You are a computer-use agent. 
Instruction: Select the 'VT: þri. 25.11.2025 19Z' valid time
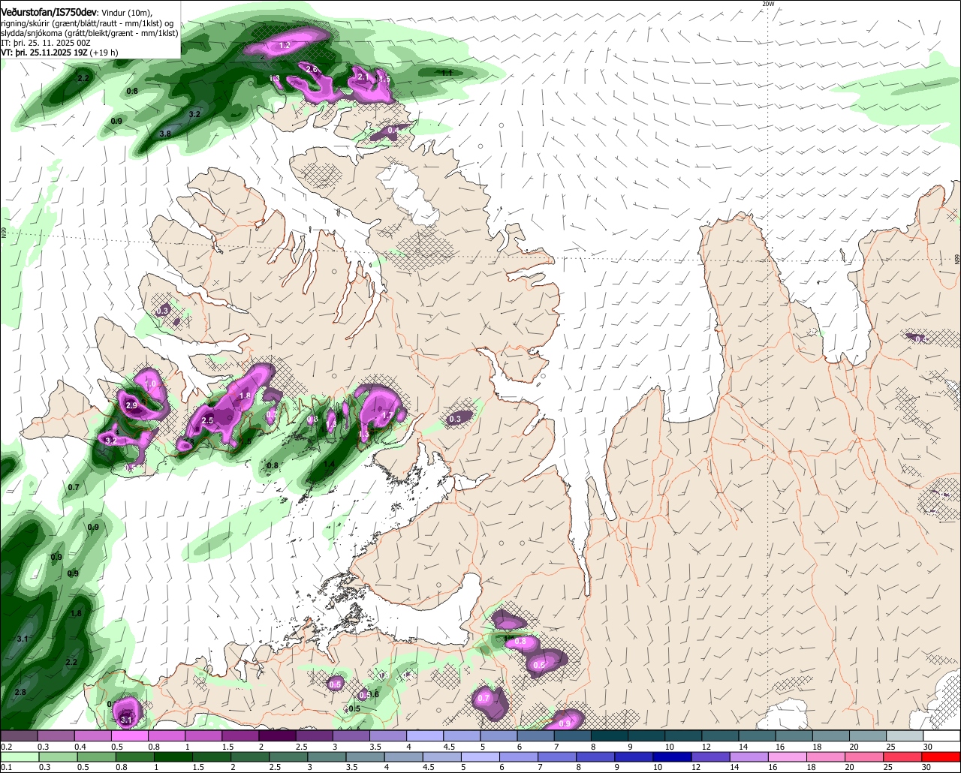45,53
